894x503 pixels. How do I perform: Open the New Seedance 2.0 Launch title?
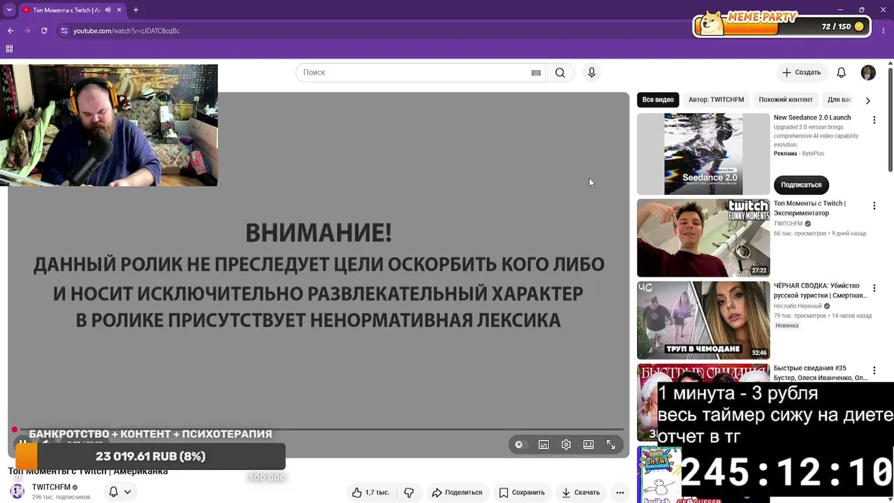point(812,118)
